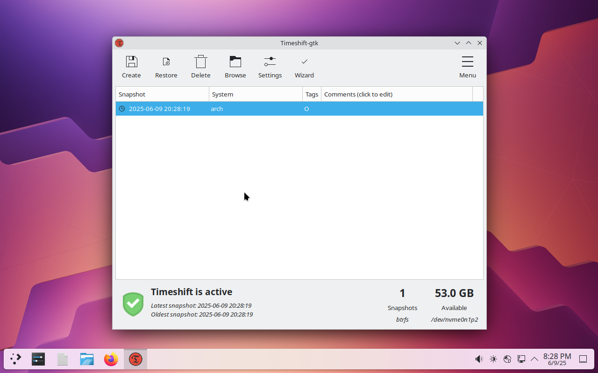Delete the selected snapshot

[x=200, y=67]
